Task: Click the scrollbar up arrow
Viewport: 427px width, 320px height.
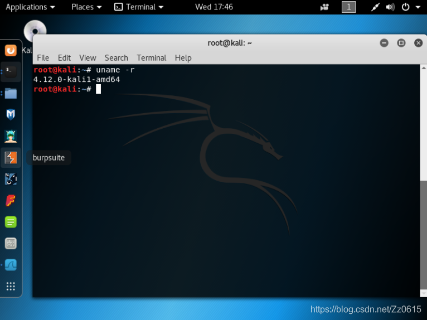Action: (x=424, y=67)
